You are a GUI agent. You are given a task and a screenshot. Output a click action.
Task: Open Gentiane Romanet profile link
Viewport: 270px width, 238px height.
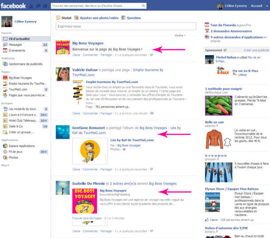coord(89,128)
